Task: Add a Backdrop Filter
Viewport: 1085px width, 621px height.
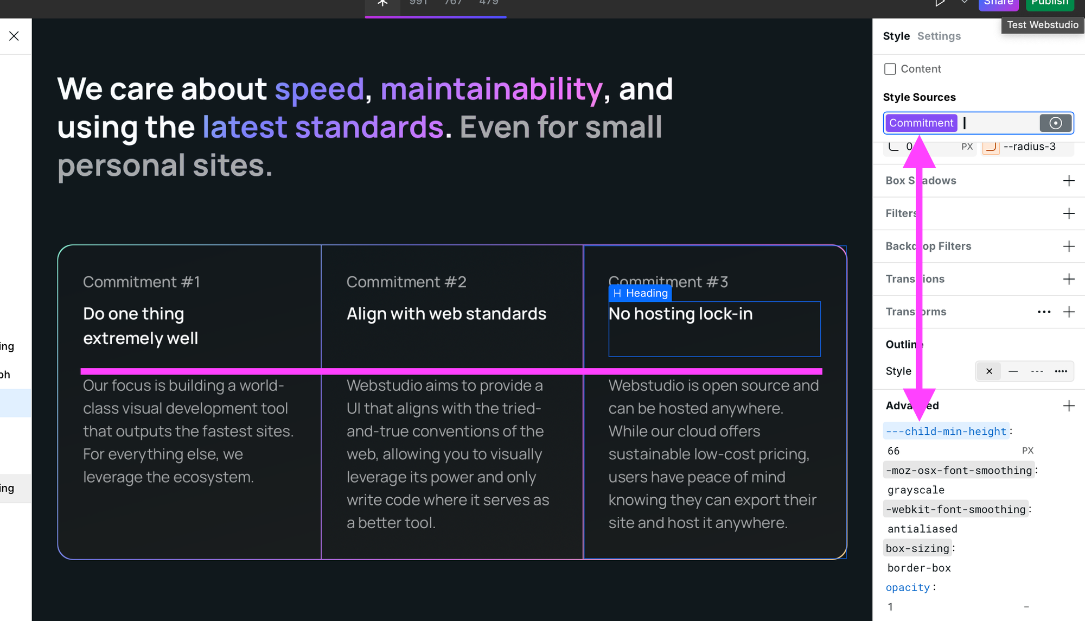Action: [1069, 246]
